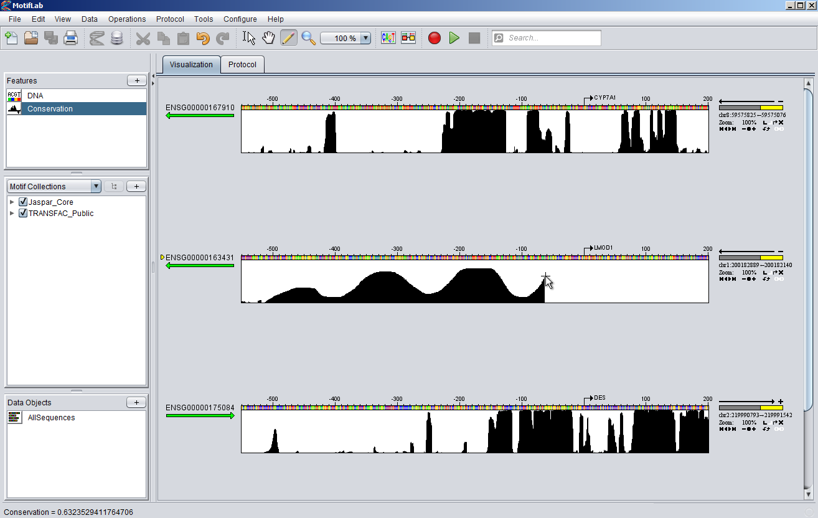
Task: Click the Copy icon in toolbar
Action: [x=163, y=38]
